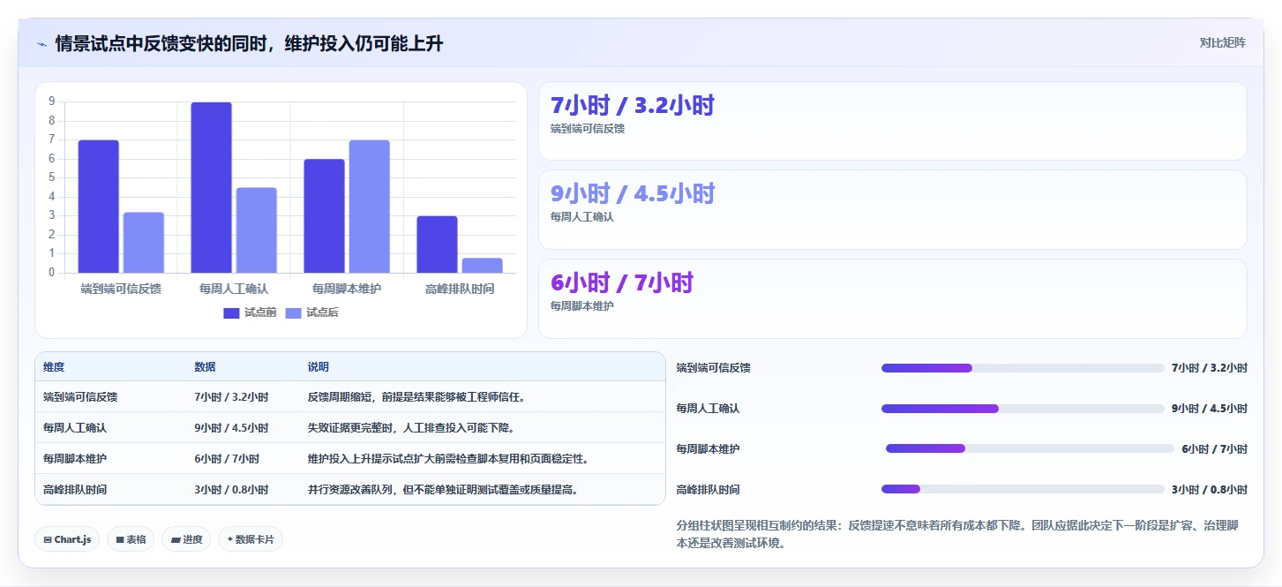Click the 说明 table column header
The image size is (1282, 587).
(x=319, y=367)
